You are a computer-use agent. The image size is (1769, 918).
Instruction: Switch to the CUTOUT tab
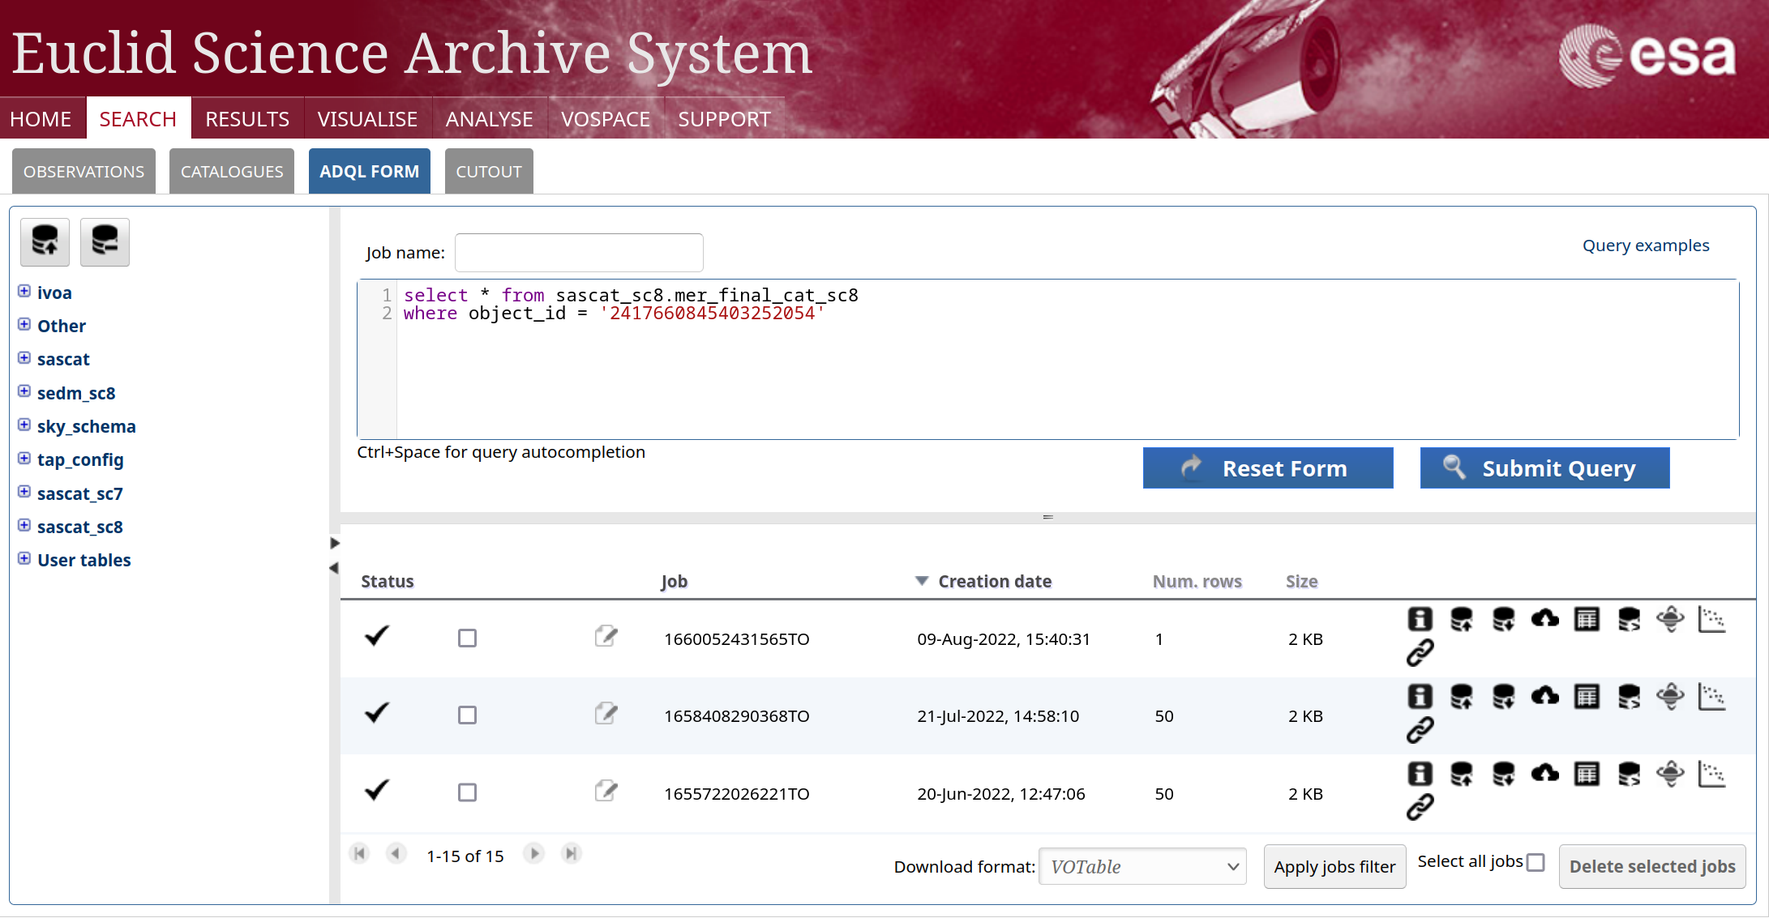click(489, 172)
